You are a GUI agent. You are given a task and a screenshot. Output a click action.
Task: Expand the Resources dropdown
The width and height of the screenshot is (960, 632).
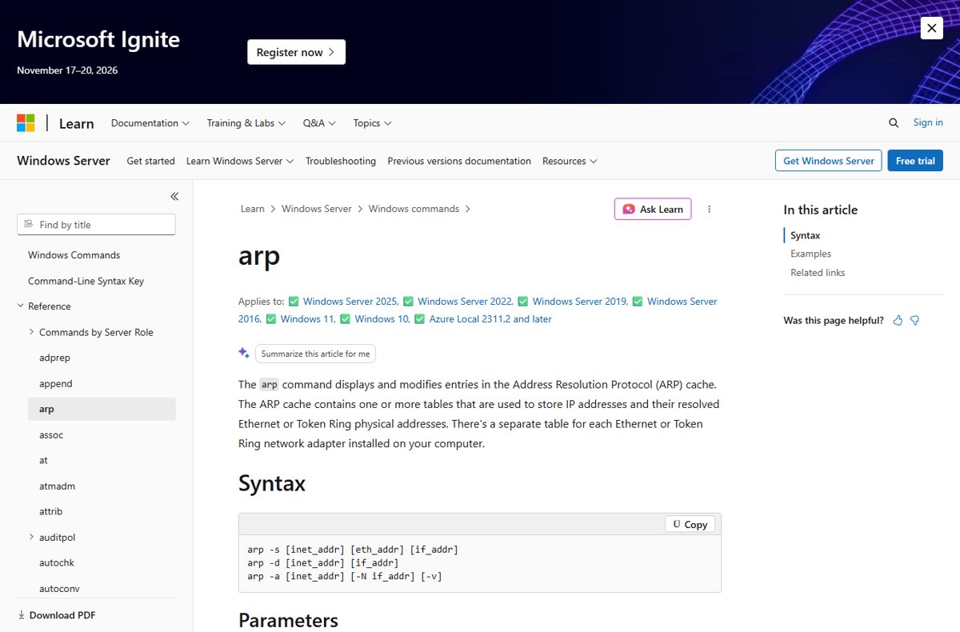570,161
